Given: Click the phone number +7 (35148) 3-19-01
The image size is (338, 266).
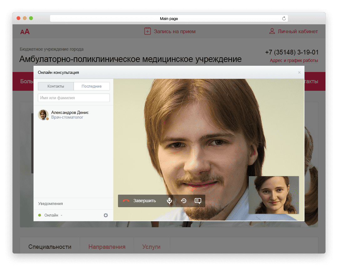Looking at the screenshot, I should 292,52.
